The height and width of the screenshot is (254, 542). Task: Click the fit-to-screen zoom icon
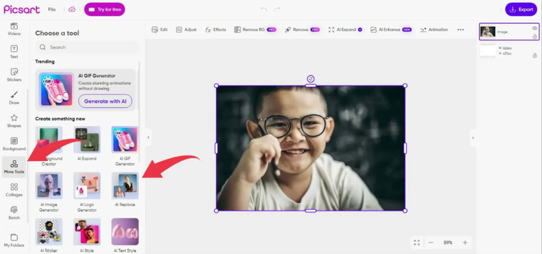(417, 243)
